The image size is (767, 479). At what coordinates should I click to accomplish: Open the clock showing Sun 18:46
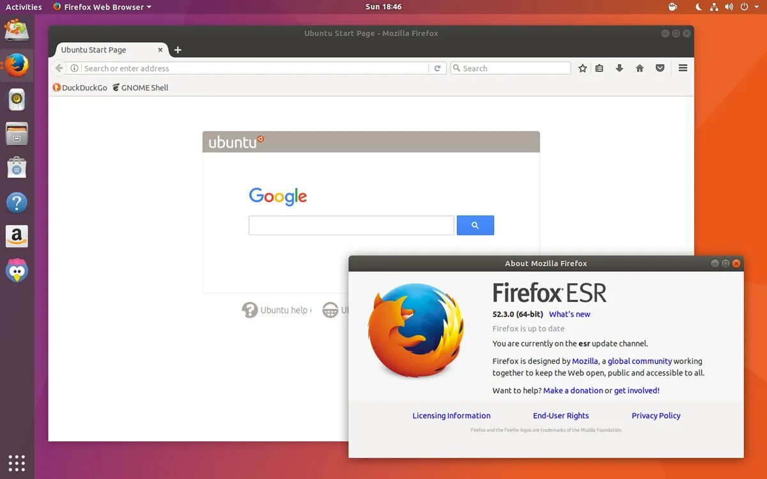(383, 6)
